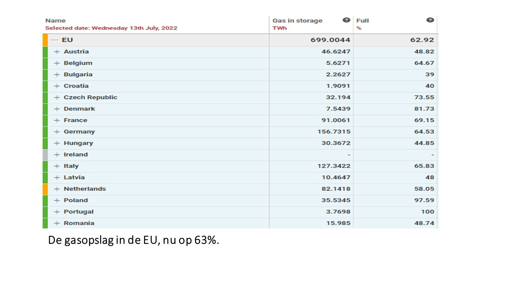505x284 pixels.
Task: Select the EU full percentage 62.92
Action: (x=422, y=40)
